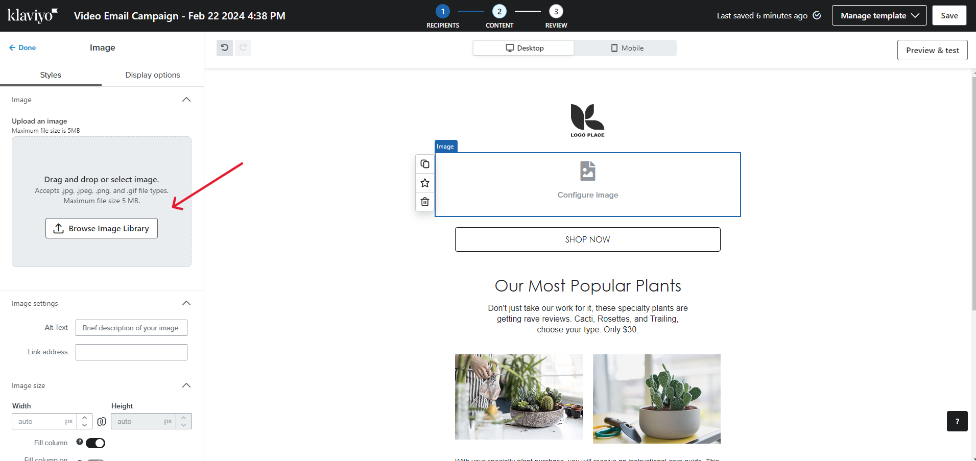This screenshot has height=461, width=976.
Task: Duplicate the selected Image block
Action: [x=425, y=164]
